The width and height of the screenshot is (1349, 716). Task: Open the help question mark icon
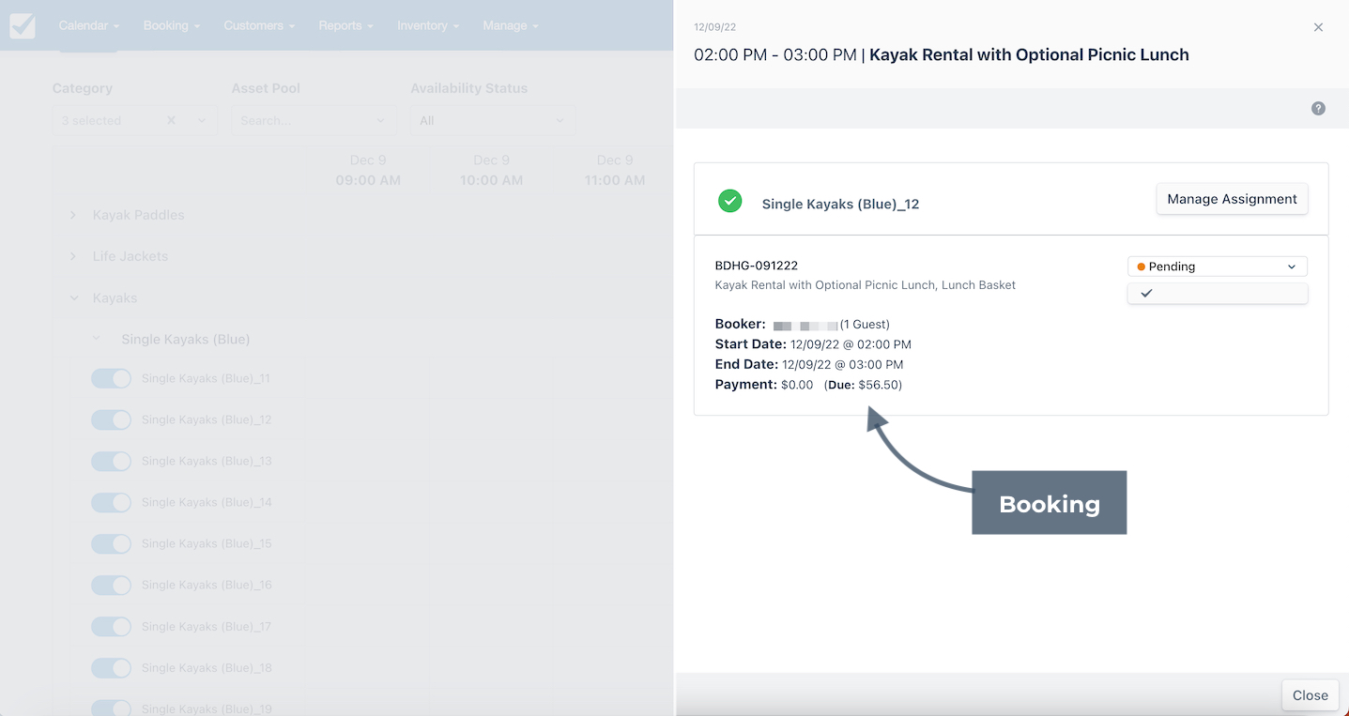[1318, 109]
